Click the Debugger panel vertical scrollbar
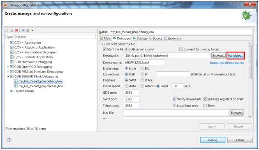Image resolution: width=259 pixels, height=150 pixels. [x=250, y=62]
